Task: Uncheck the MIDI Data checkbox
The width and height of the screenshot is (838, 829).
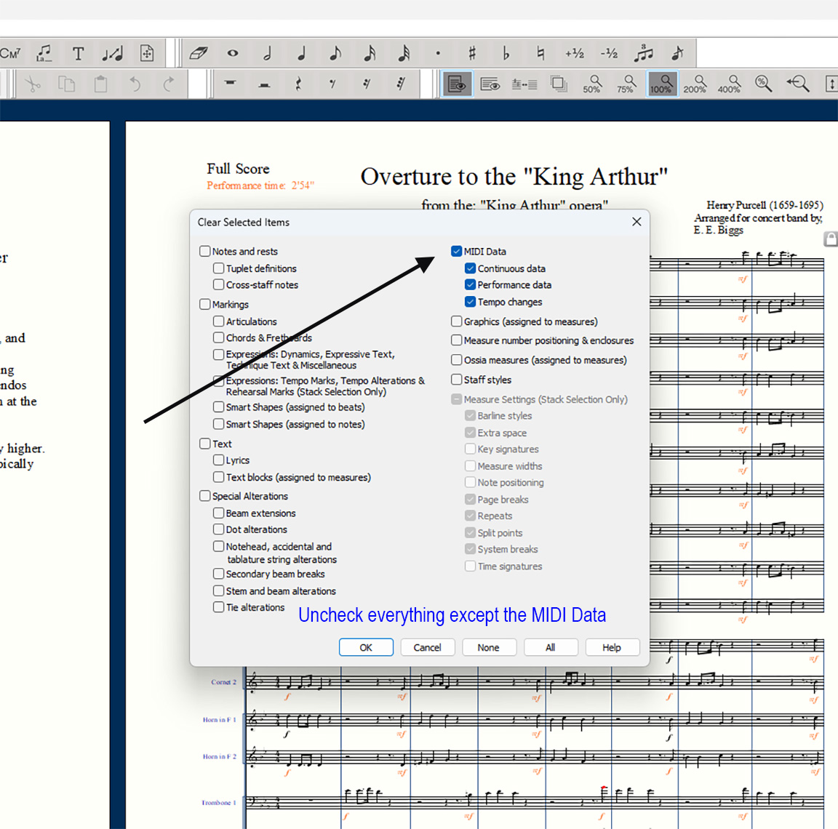Action: [457, 252]
